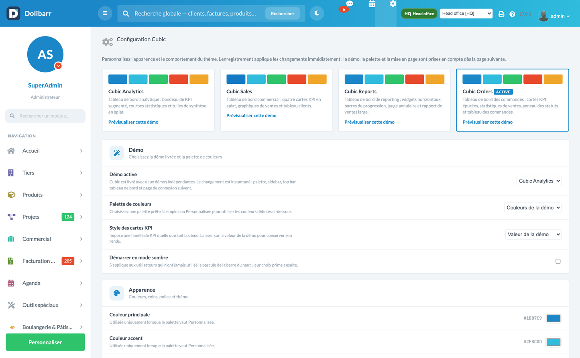This screenshot has height=358, width=580.
Task: Open the Palette de couleurs dropdown
Action: point(533,208)
